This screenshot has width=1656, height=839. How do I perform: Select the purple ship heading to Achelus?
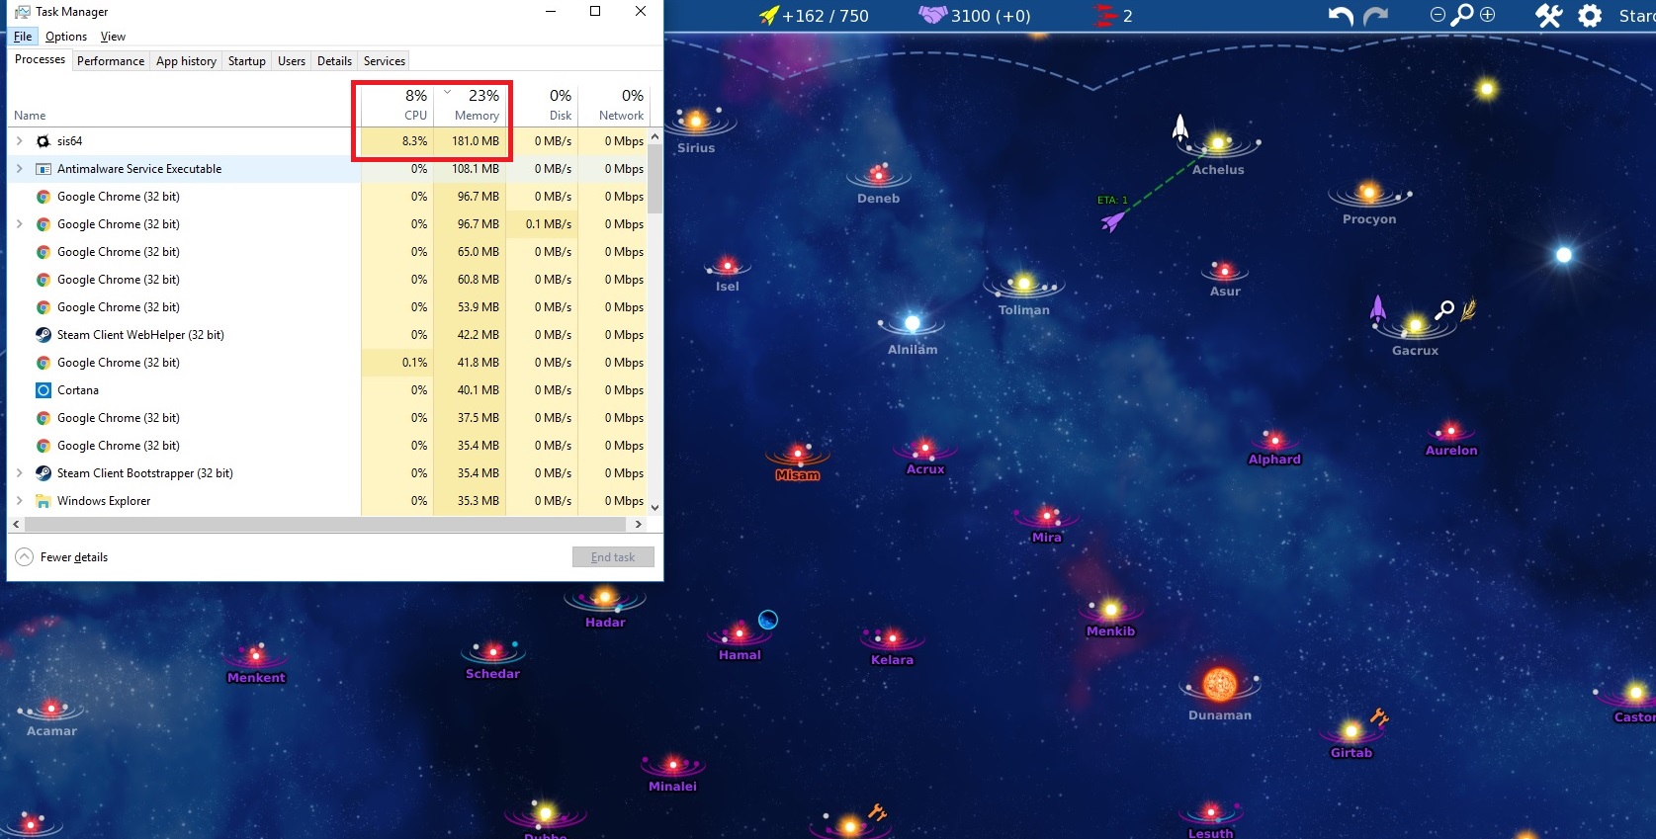[1113, 221]
